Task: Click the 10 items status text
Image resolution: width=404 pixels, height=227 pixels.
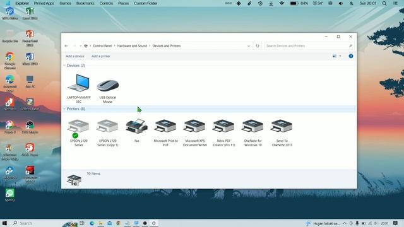Action: point(93,174)
